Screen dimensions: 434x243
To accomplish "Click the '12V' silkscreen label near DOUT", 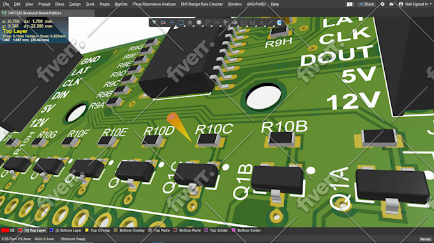I will 353,101.
